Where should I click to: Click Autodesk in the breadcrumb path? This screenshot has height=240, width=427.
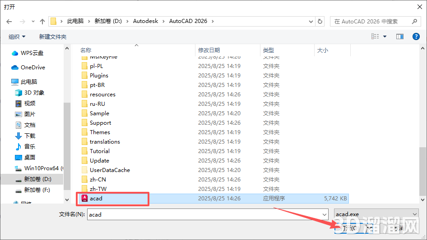(145, 21)
